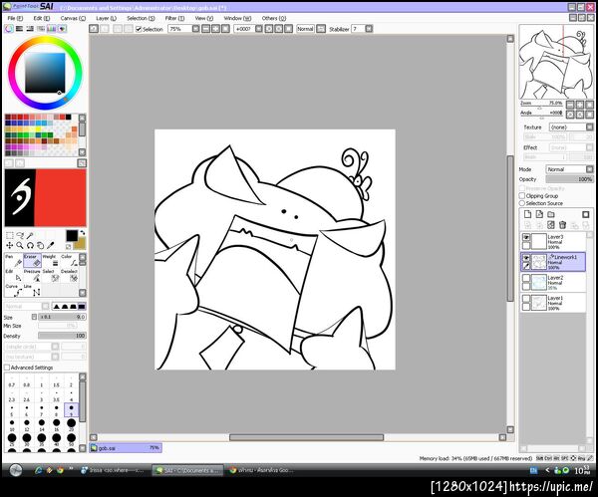Open the rotation angle dropdown
Image resolution: width=598 pixels, height=497 pixels.
coord(259,29)
